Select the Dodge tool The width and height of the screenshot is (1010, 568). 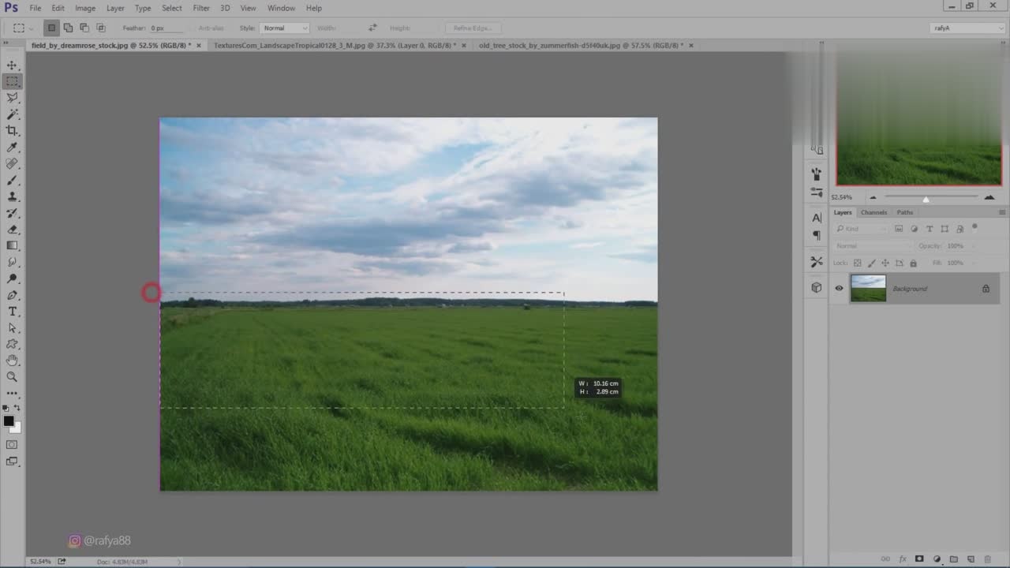click(13, 278)
